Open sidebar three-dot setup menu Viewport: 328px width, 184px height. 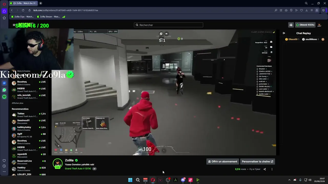4,171
